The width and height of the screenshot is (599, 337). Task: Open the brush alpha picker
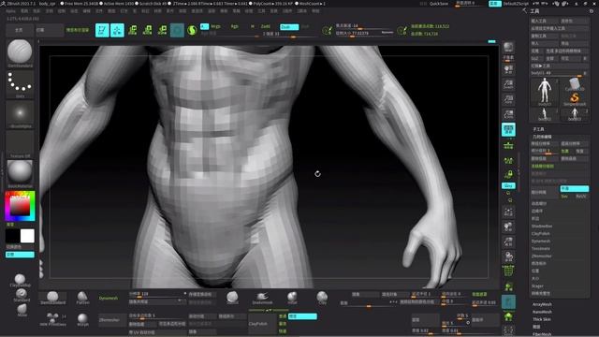coord(20,114)
